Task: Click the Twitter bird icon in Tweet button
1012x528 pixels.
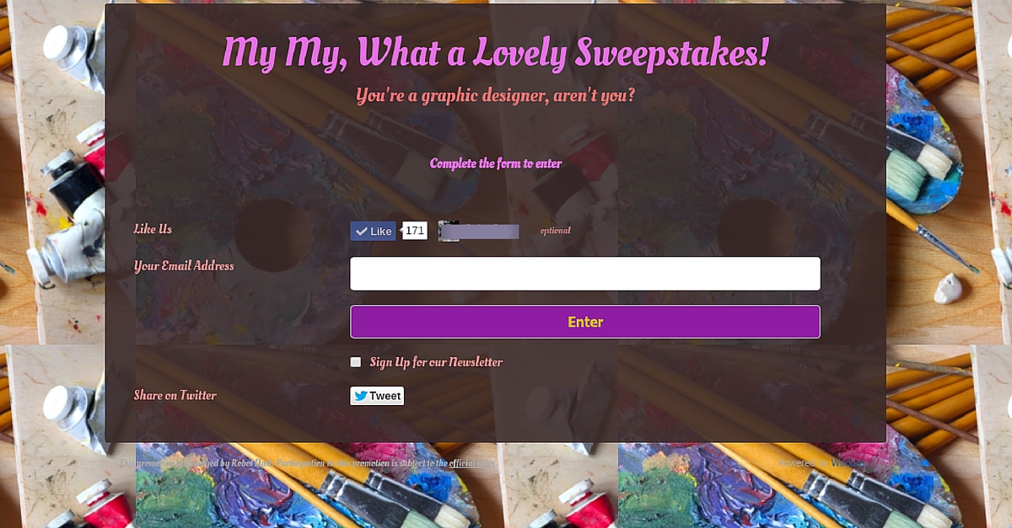Action: click(360, 396)
